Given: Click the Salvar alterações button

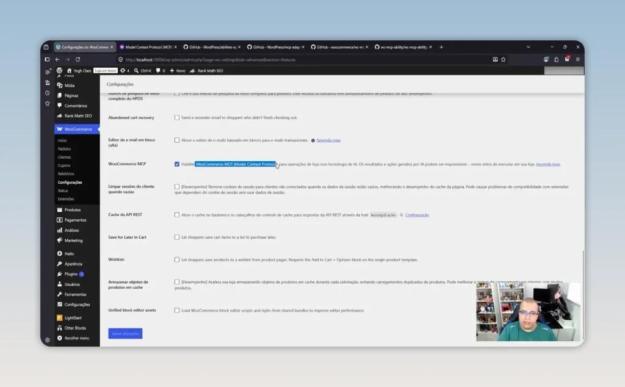Looking at the screenshot, I should click(125, 333).
